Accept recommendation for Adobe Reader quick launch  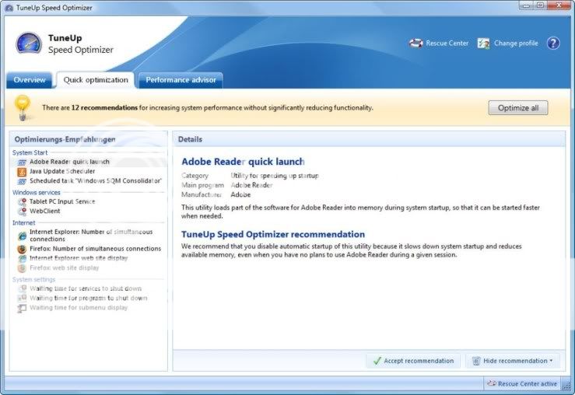coord(413,361)
